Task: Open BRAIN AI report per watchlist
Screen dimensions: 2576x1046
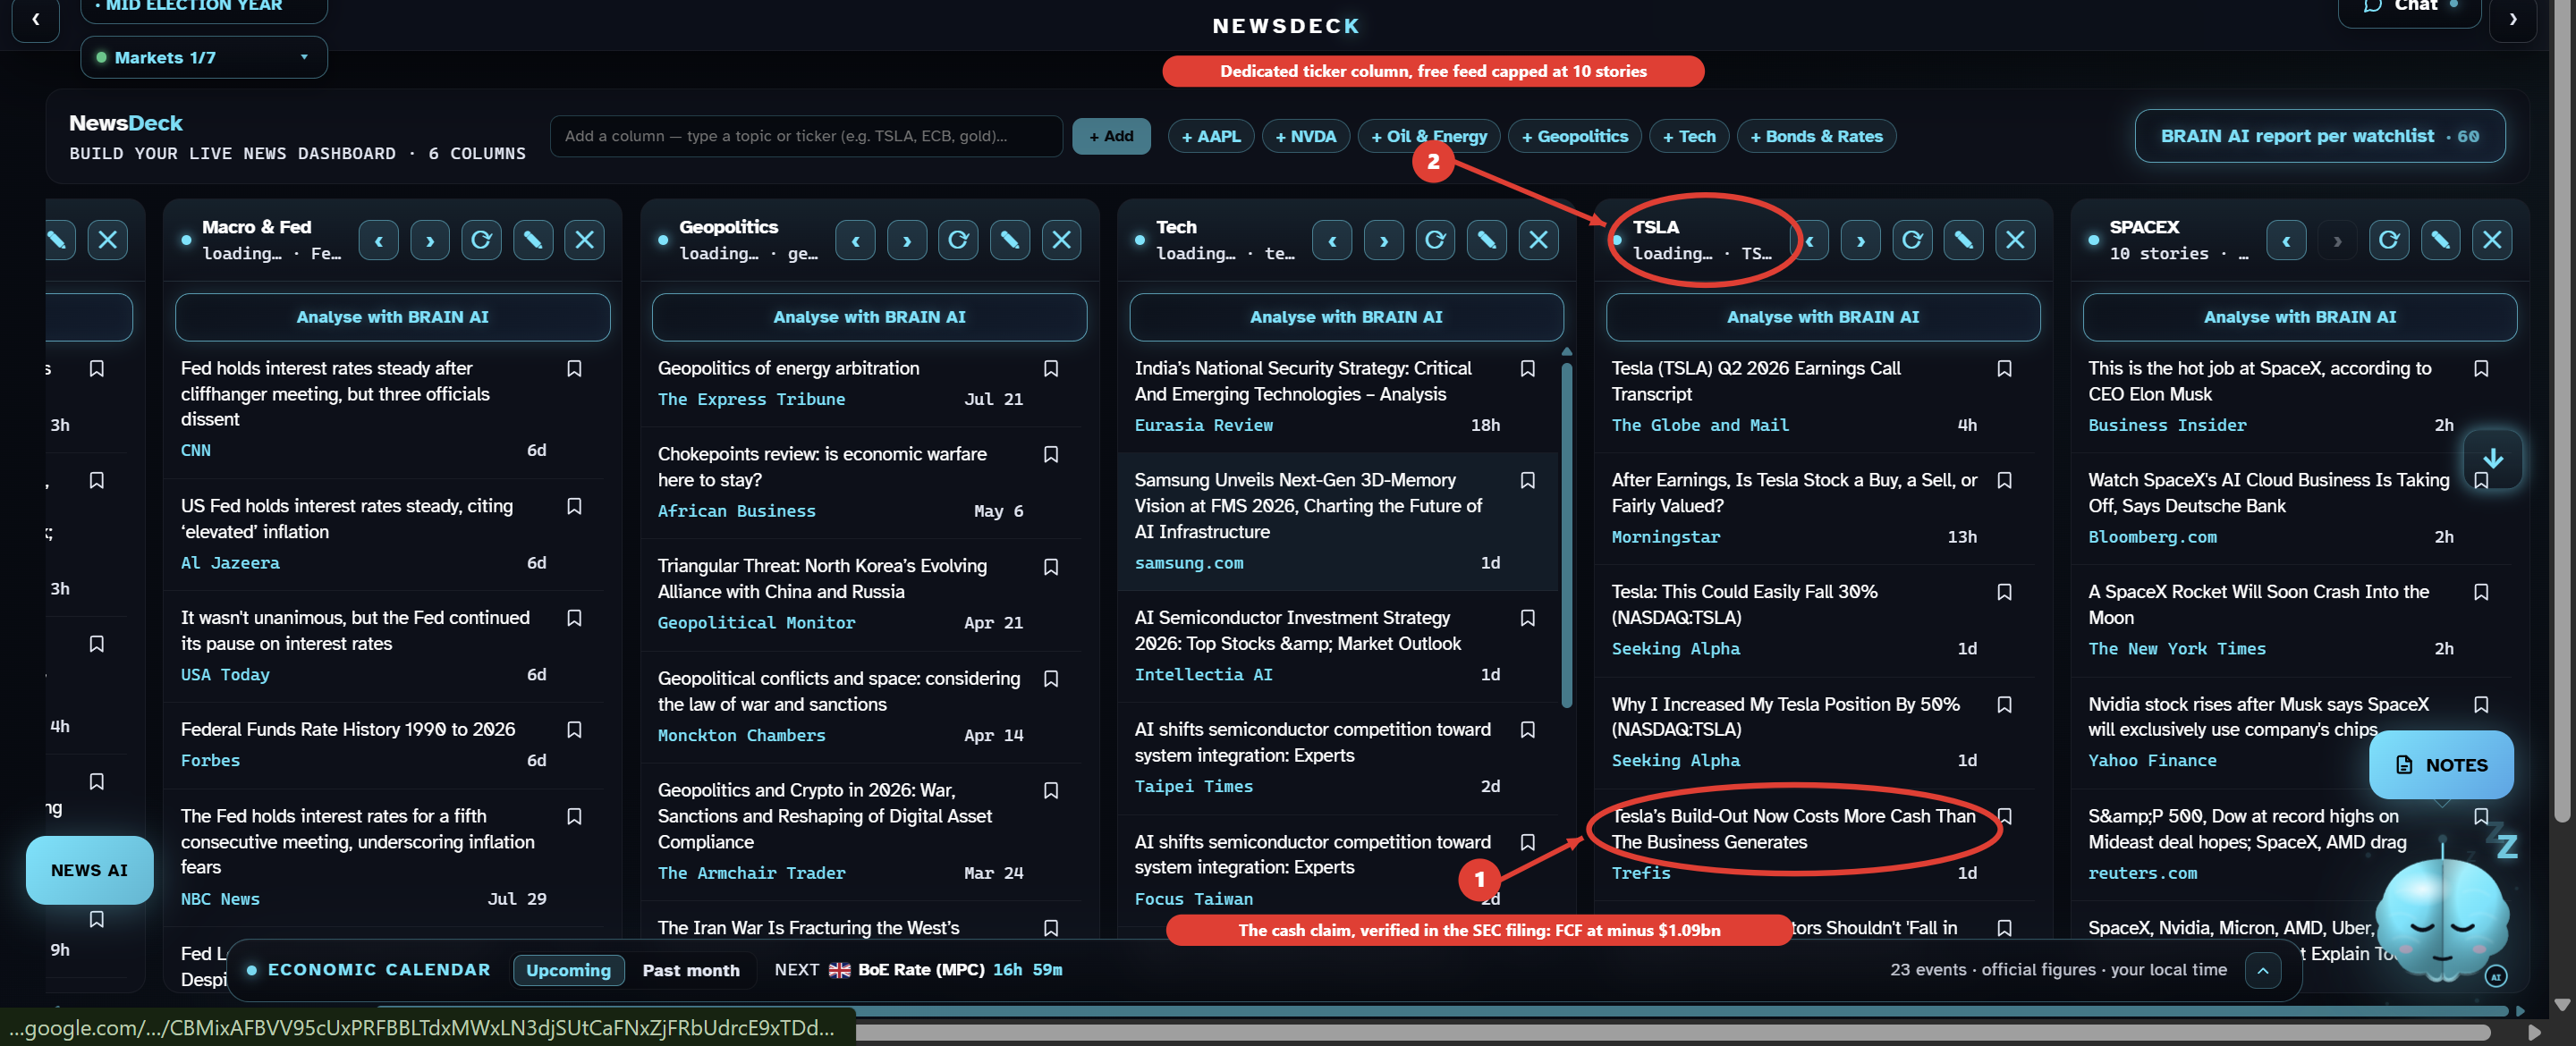Action: tap(2319, 136)
